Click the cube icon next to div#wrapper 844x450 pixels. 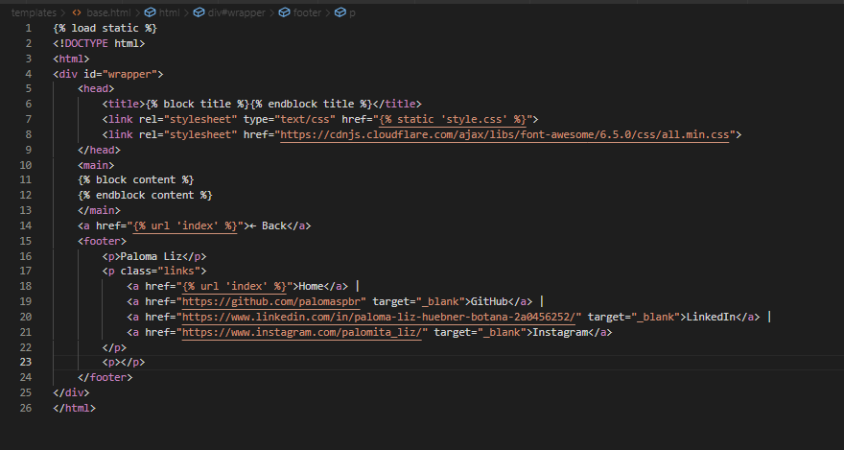(199, 12)
